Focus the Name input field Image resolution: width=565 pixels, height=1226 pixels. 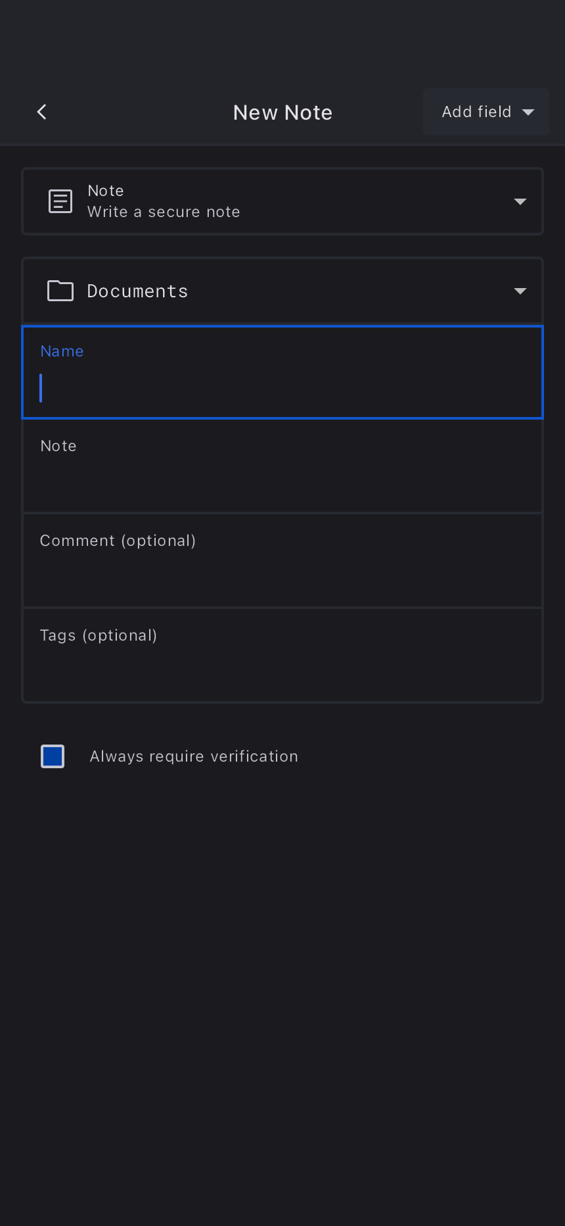click(282, 387)
